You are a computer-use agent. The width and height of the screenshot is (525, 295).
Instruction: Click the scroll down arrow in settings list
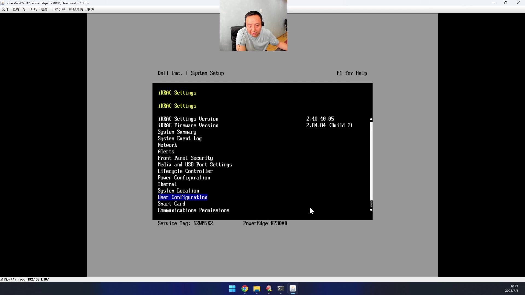[x=371, y=210]
